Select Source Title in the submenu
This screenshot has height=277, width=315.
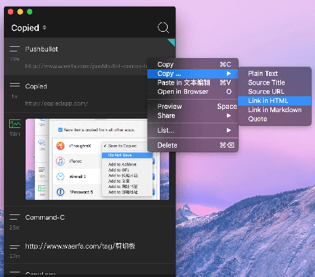coord(275,82)
